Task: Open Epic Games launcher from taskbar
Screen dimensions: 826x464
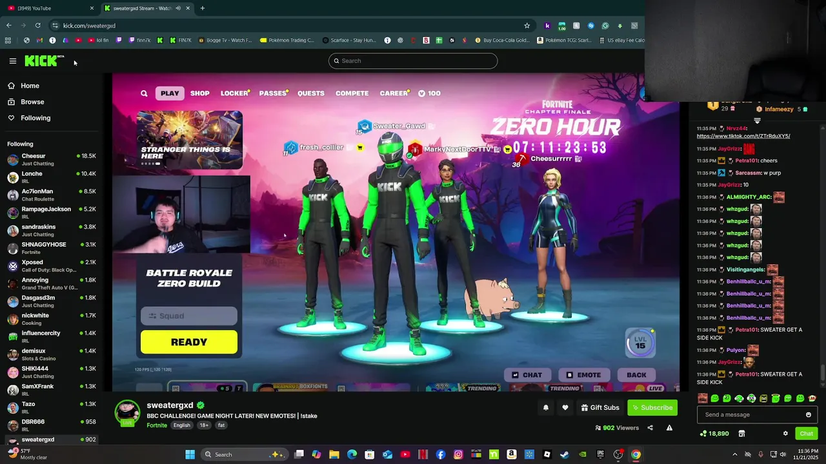Action: coord(600,454)
